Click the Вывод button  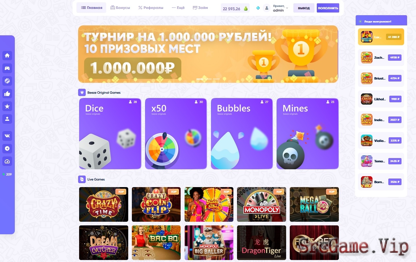304,8
